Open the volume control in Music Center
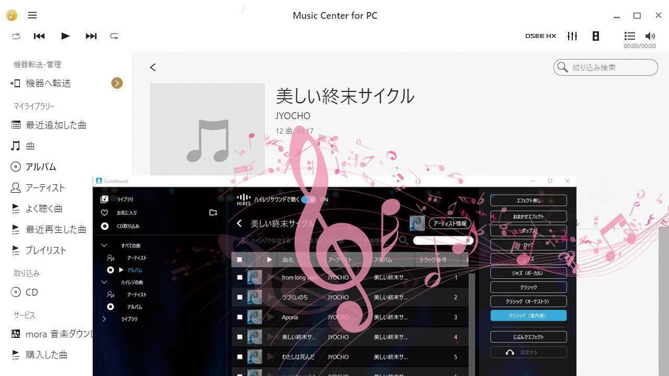 pos(650,36)
